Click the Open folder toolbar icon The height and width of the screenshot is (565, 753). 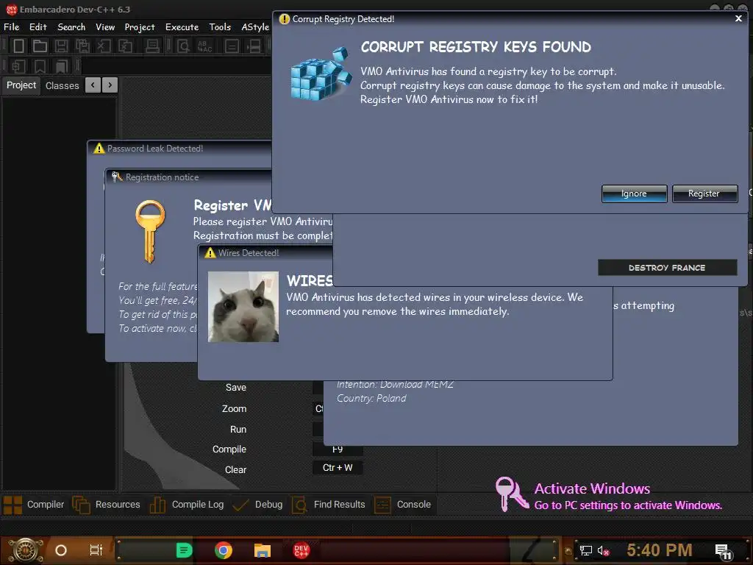tap(40, 46)
